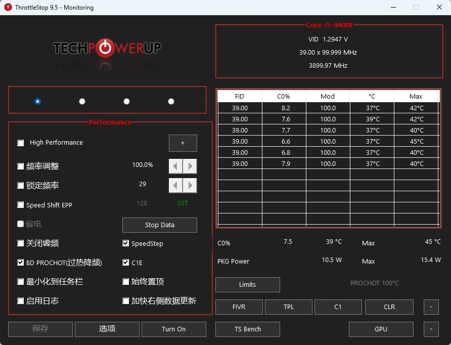Click the FID column header
Screen dimensions: 451x345
pyautogui.click(x=240, y=97)
